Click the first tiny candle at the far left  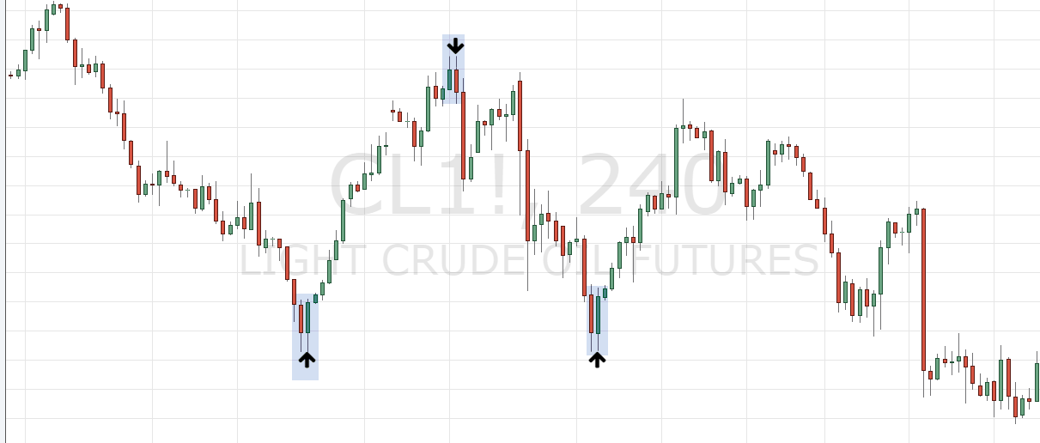(x=10, y=76)
